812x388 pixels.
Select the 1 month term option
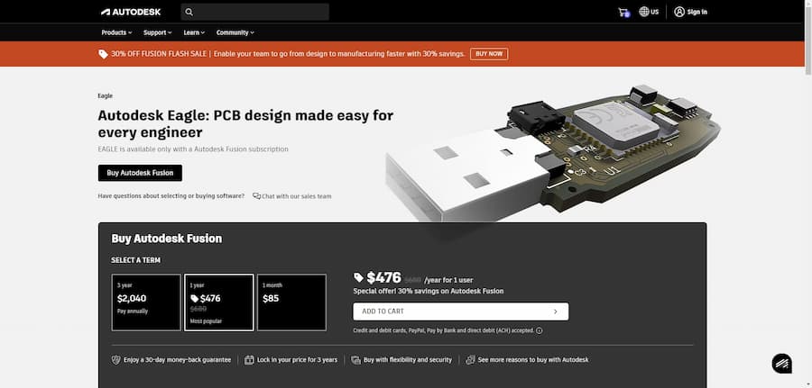pyautogui.click(x=292, y=302)
